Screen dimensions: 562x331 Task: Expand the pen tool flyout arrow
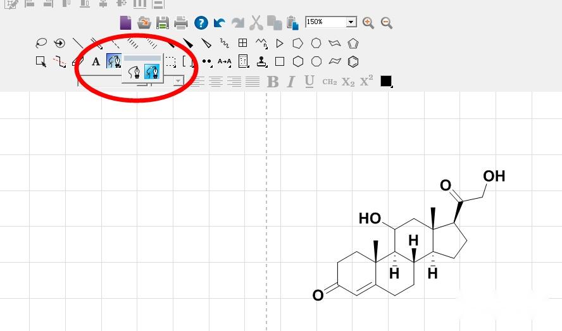point(118,66)
